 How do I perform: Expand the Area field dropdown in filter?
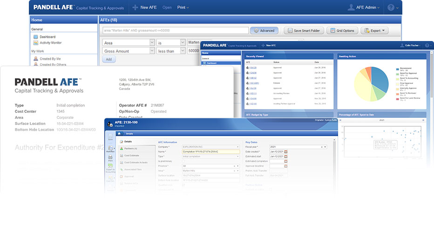pyautogui.click(x=152, y=42)
